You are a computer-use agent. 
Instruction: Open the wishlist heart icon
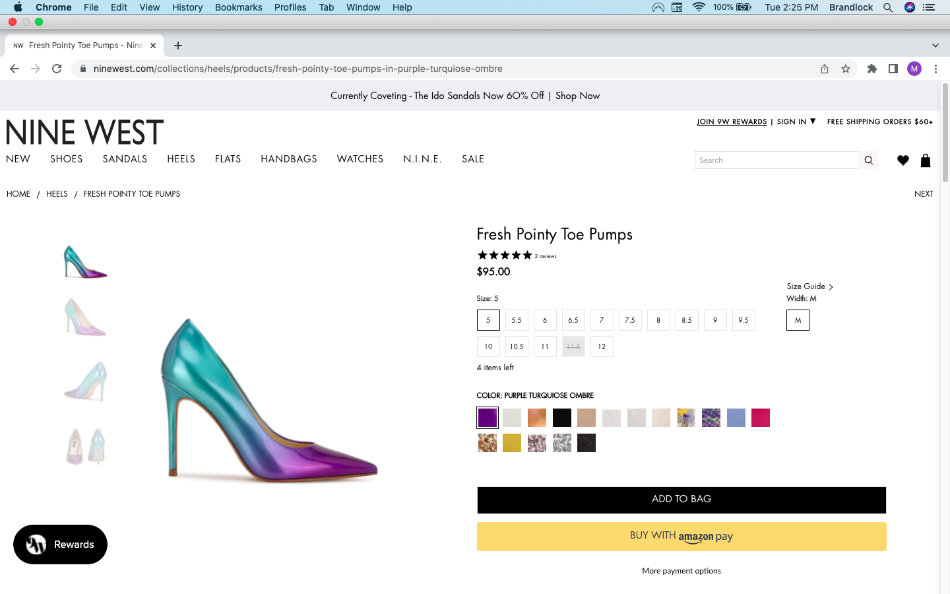[x=903, y=160]
